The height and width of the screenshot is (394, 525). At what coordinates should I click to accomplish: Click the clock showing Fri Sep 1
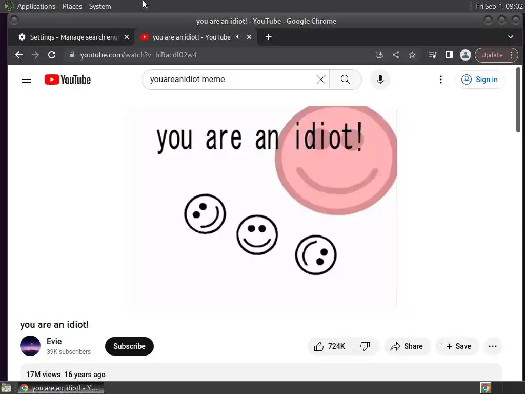tap(498, 6)
